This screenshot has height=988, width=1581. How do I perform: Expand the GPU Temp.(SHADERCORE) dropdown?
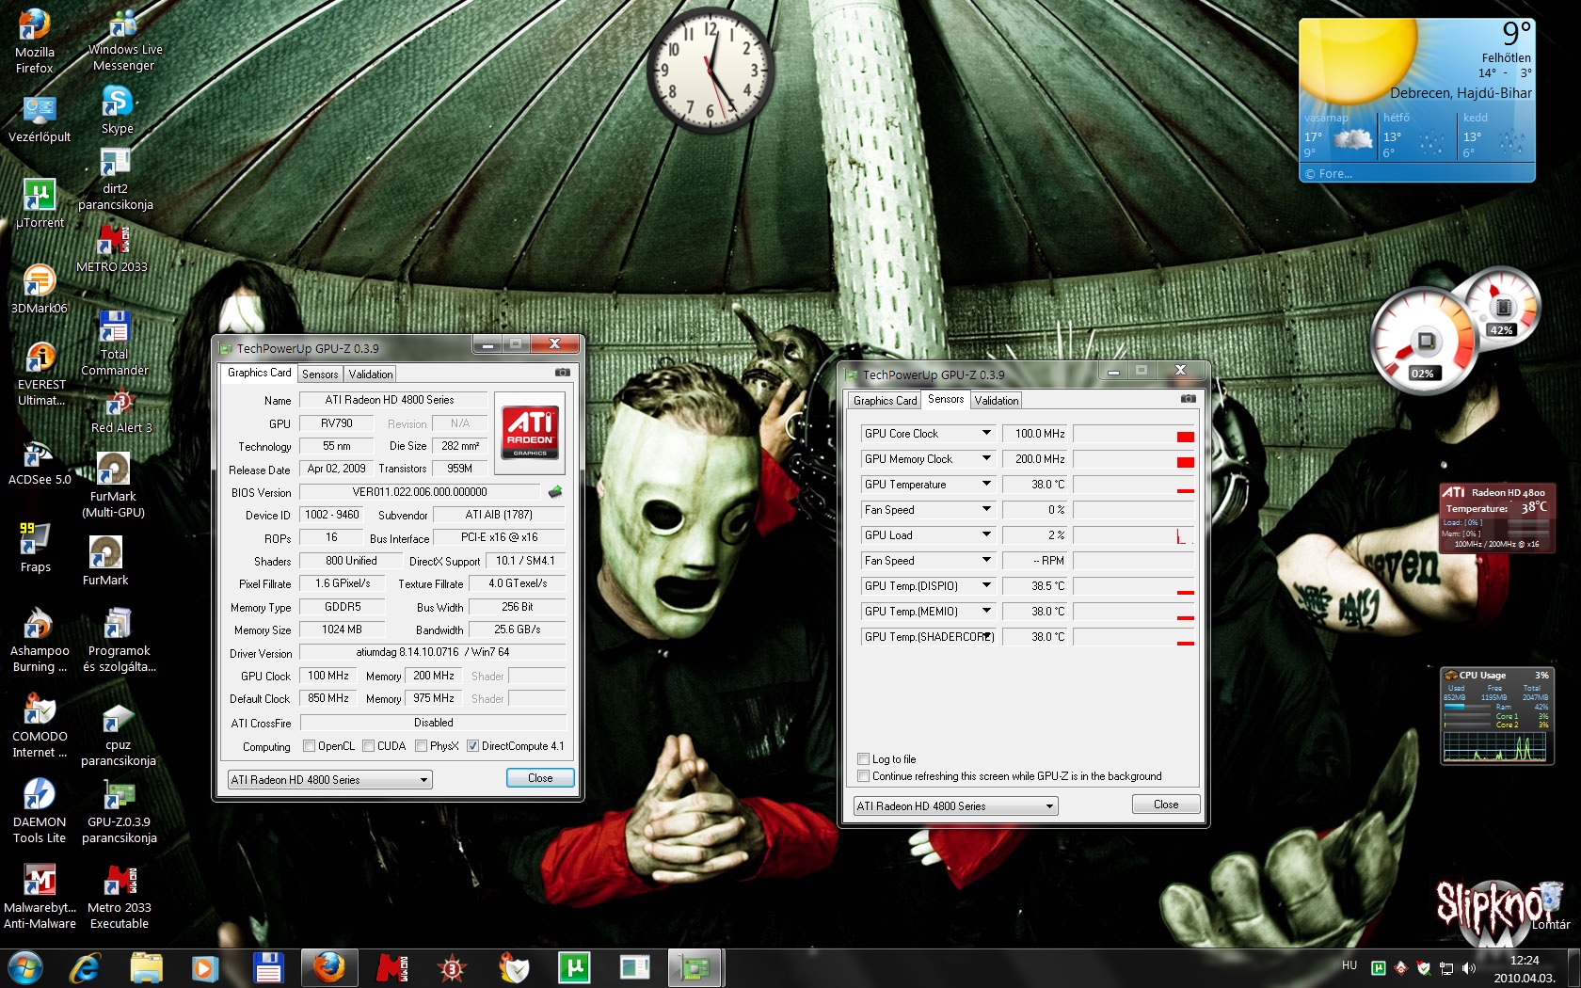pyautogui.click(x=986, y=636)
